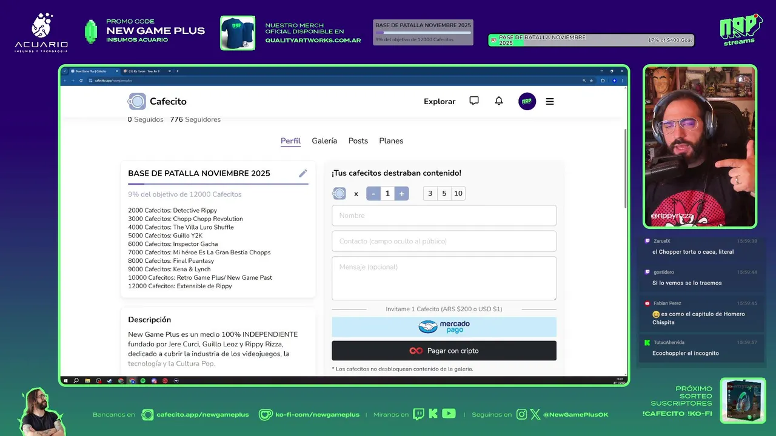Click the cafecito cup icon beside quantity
This screenshot has width=776, height=436.
pyautogui.click(x=339, y=194)
